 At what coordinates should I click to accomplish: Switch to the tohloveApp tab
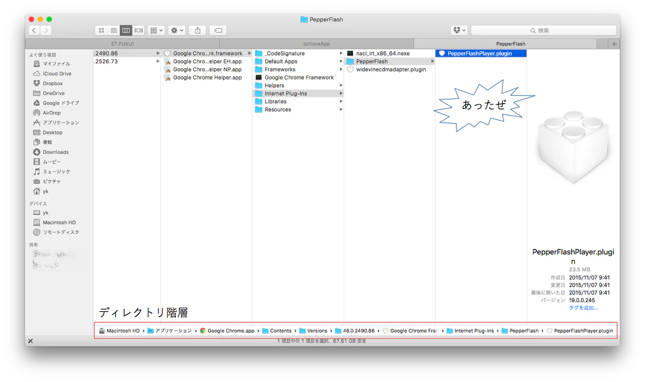(x=316, y=44)
